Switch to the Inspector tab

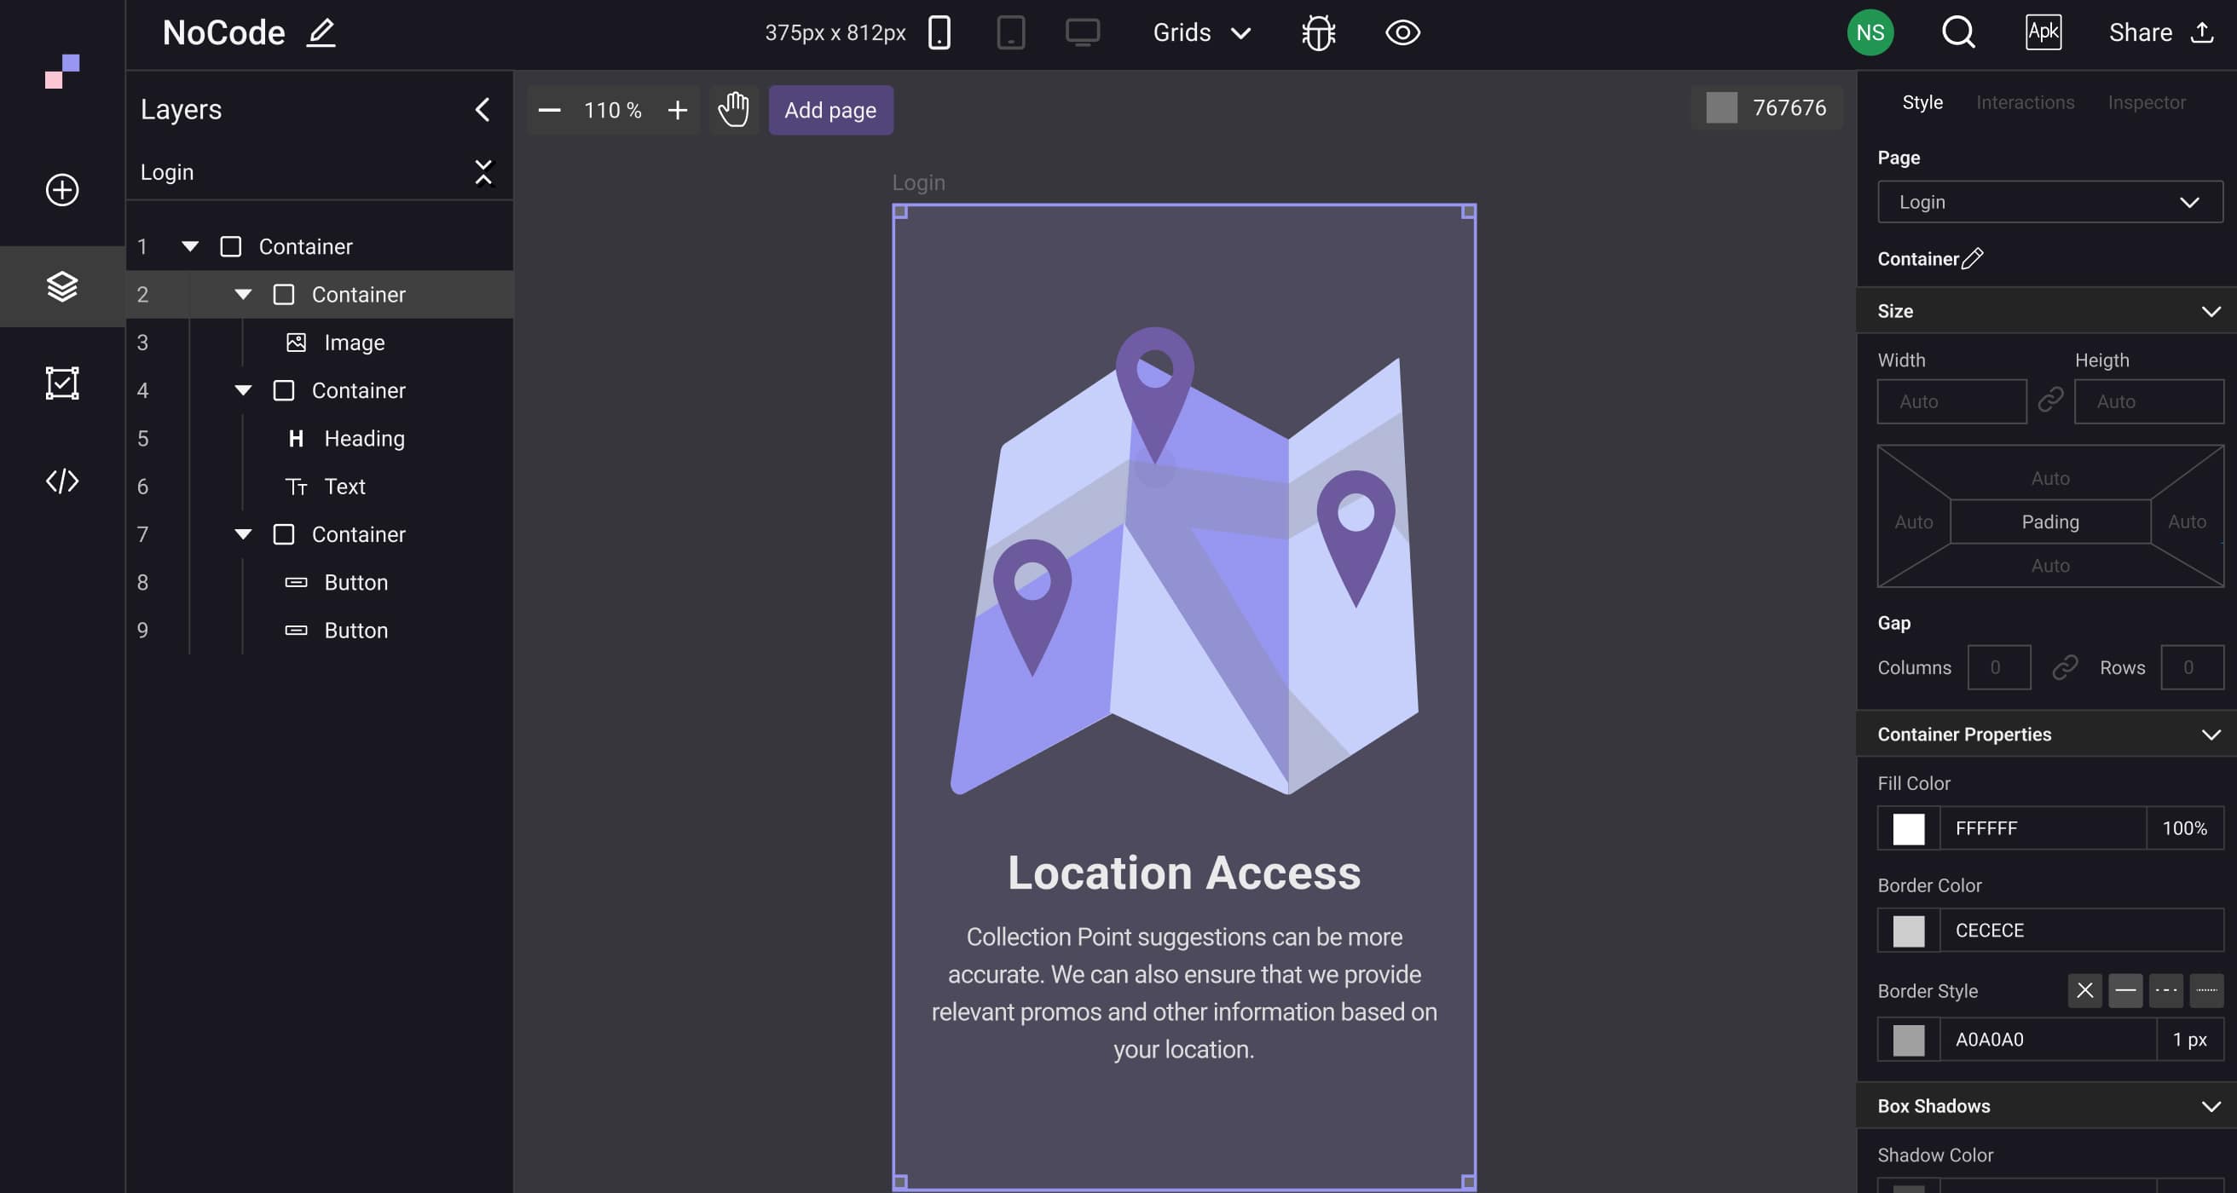point(2146,102)
